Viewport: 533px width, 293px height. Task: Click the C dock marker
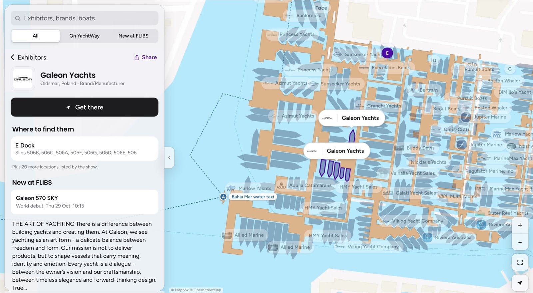pyautogui.click(x=510, y=69)
